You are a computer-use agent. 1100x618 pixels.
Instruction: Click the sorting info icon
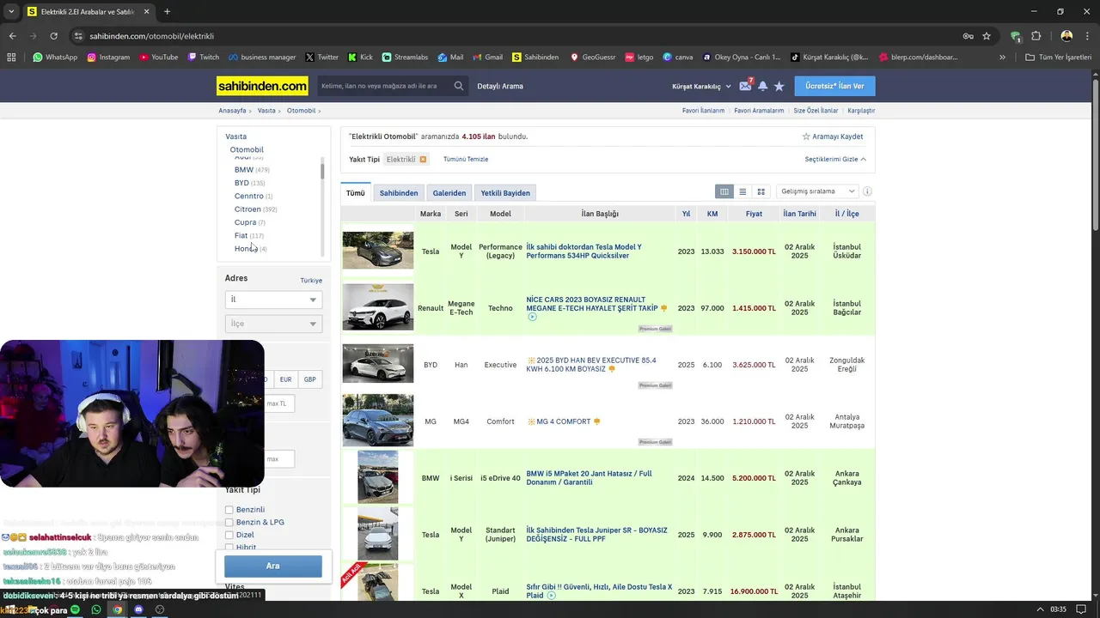click(x=867, y=191)
